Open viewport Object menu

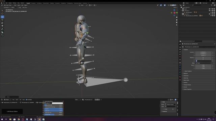coord(26,5)
